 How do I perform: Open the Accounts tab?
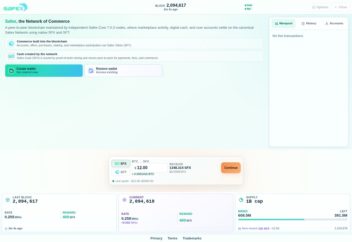point(334,24)
